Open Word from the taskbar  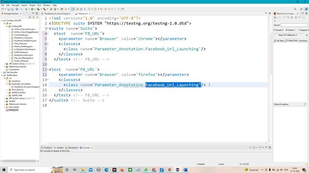point(185,170)
